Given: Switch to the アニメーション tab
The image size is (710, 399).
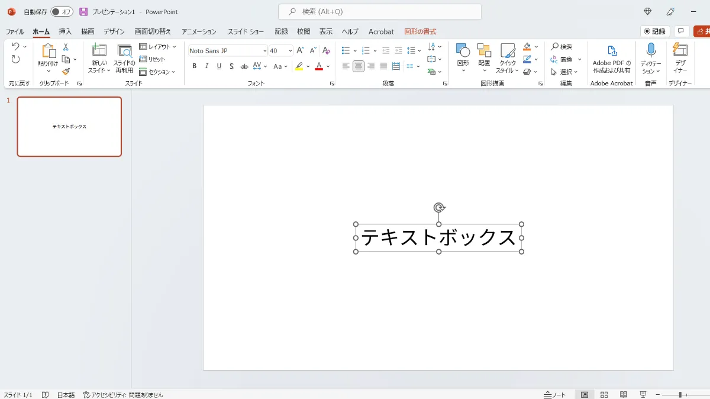Looking at the screenshot, I should (x=199, y=31).
